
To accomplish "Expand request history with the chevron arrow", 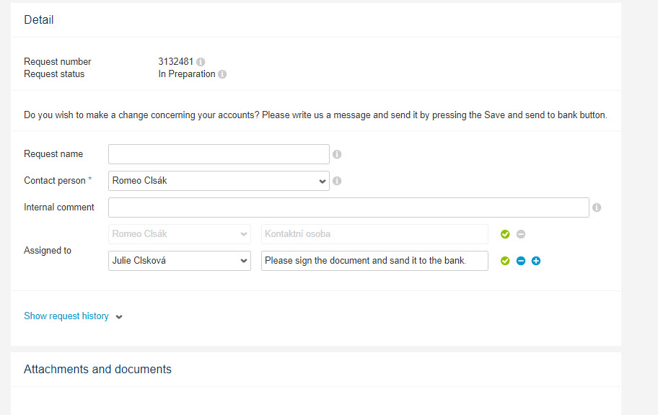I will (x=119, y=317).
